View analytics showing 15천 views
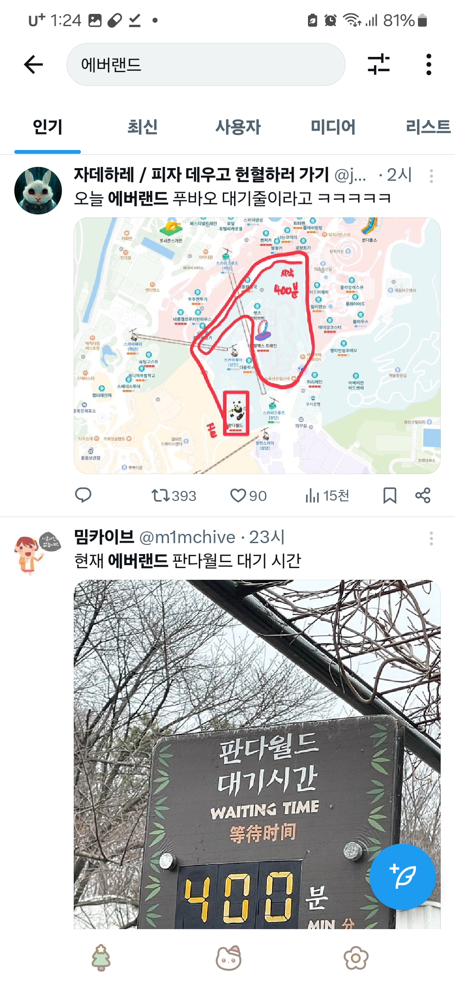The width and height of the screenshot is (455, 986). point(327,496)
